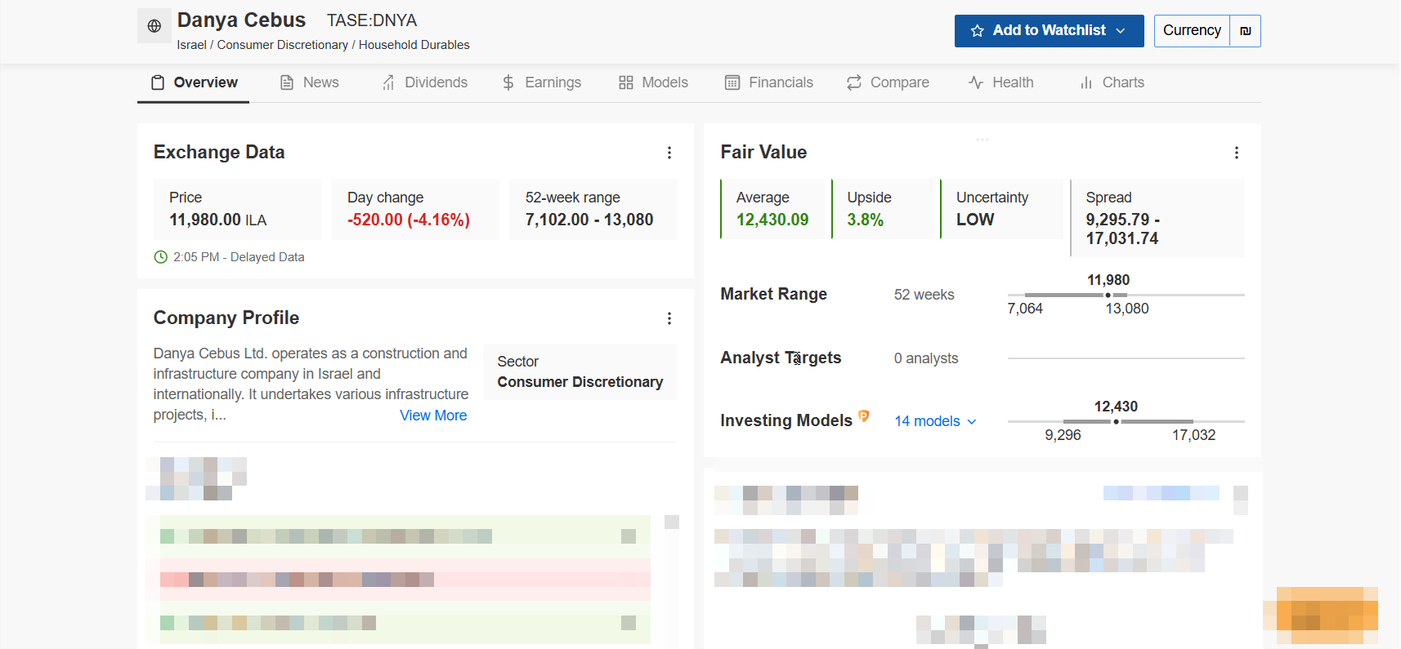Click the orange Pro badge by Investing Models
Viewport: 1401px width, 649px height.
click(x=864, y=416)
